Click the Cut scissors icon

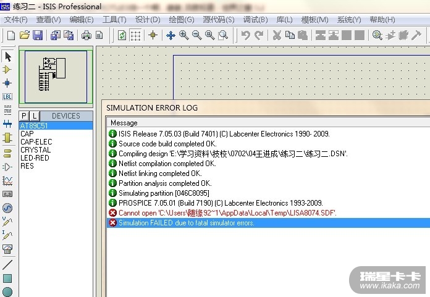tap(277, 35)
